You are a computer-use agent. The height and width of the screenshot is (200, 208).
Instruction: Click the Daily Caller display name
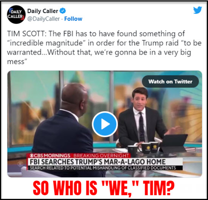pos(43,11)
